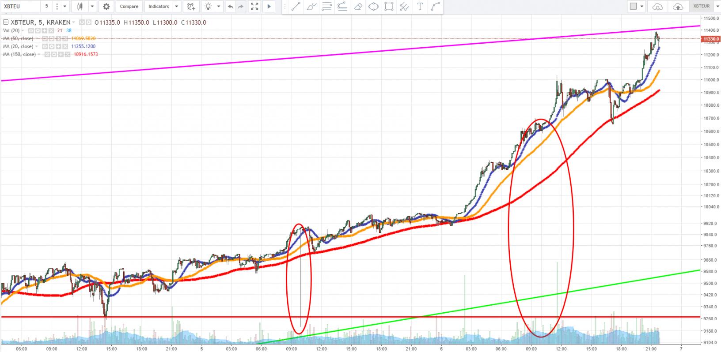The image size is (721, 352).
Task: Open the interval options dots menu
Action: coord(57,6)
